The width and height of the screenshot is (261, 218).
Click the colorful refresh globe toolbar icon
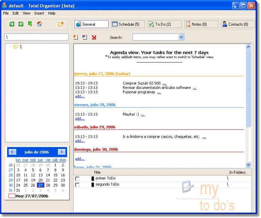(39, 24)
